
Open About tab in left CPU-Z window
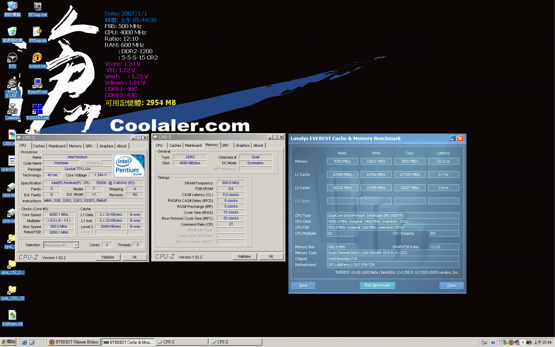click(x=122, y=146)
